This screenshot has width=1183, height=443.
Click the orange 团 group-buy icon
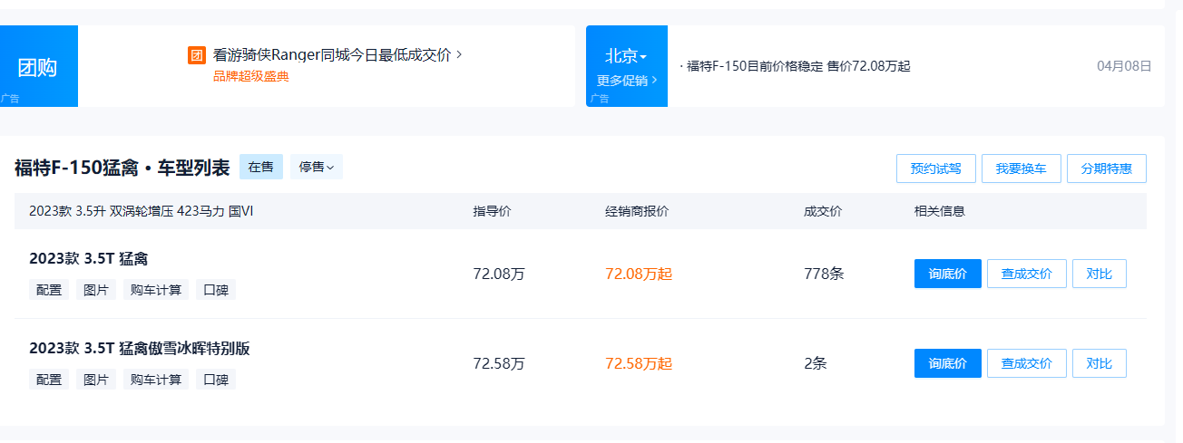(x=197, y=55)
